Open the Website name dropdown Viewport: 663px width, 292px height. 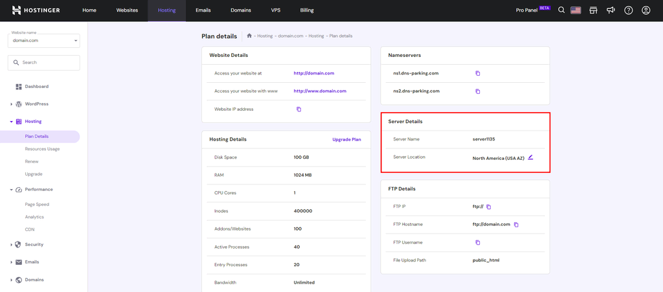[43, 41]
